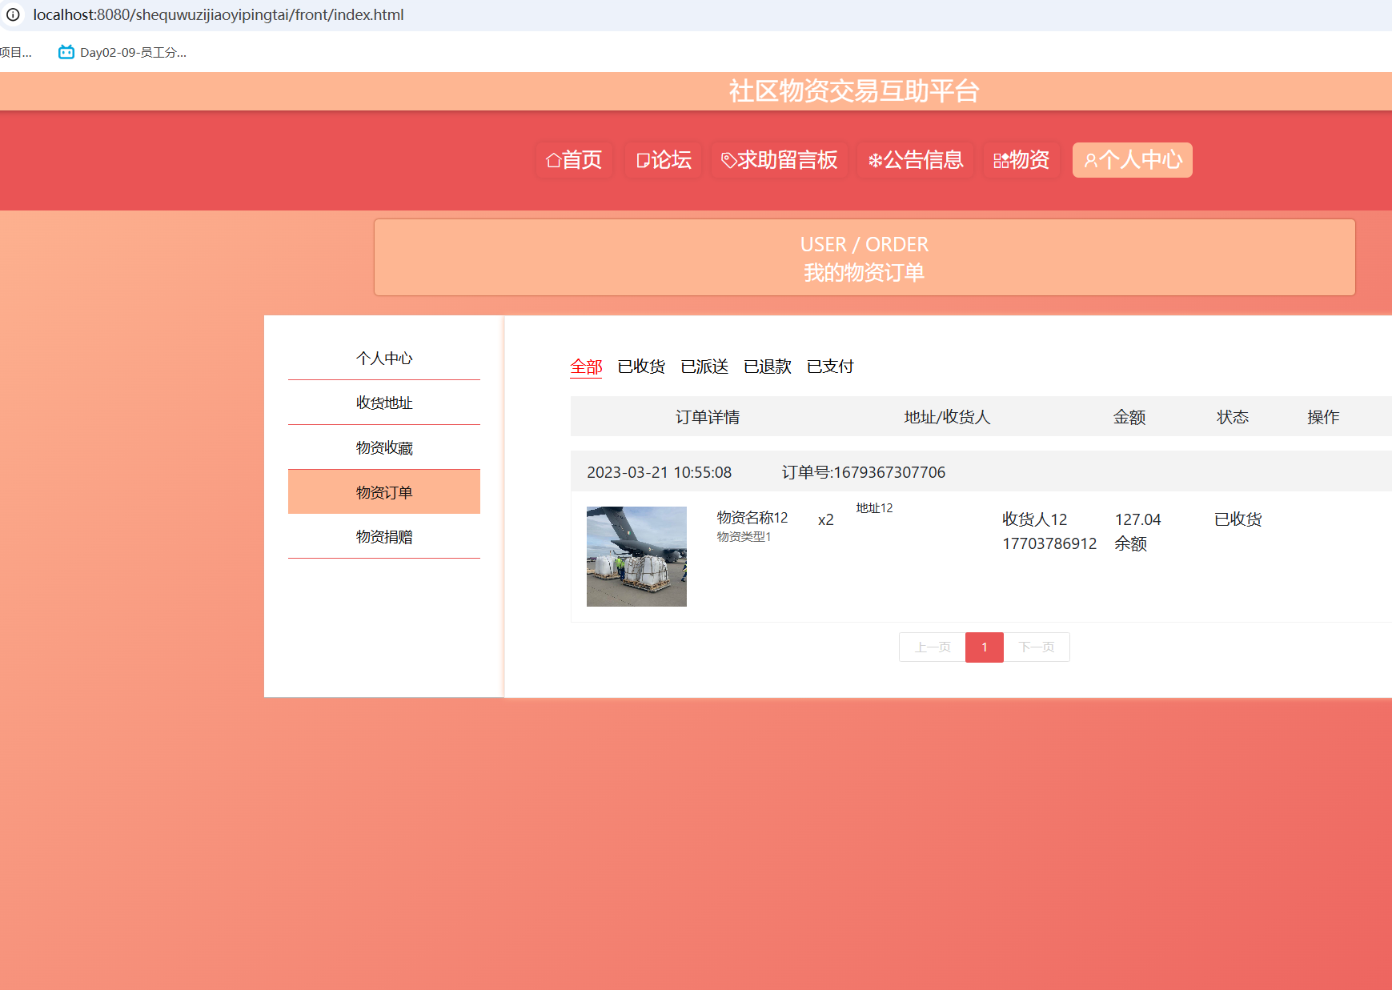Open the 论坛 navigation item
Image resolution: width=1392 pixels, height=990 pixels.
pos(664,160)
